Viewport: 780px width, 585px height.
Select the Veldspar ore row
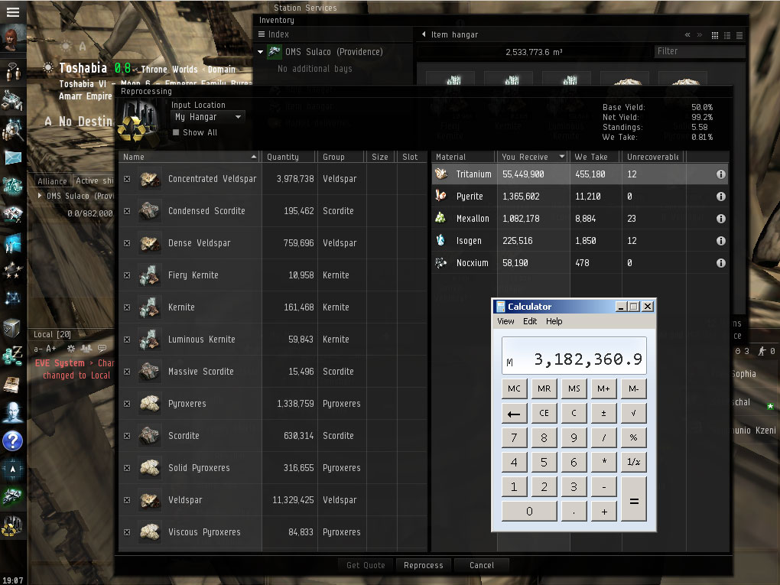pyautogui.click(x=272, y=500)
